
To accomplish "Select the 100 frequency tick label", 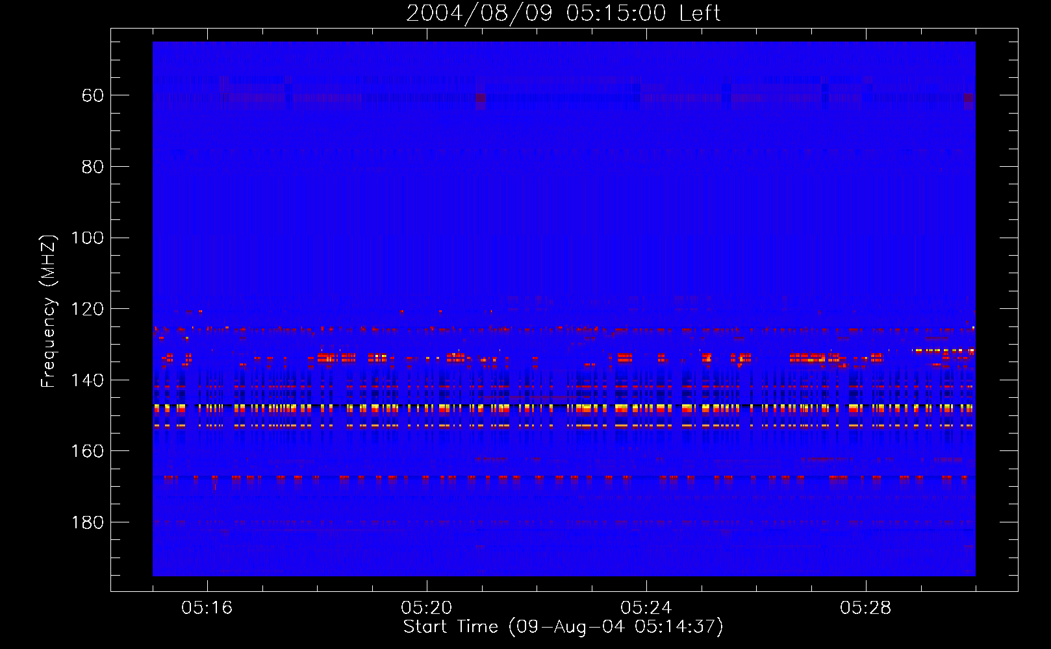I will (x=87, y=238).
